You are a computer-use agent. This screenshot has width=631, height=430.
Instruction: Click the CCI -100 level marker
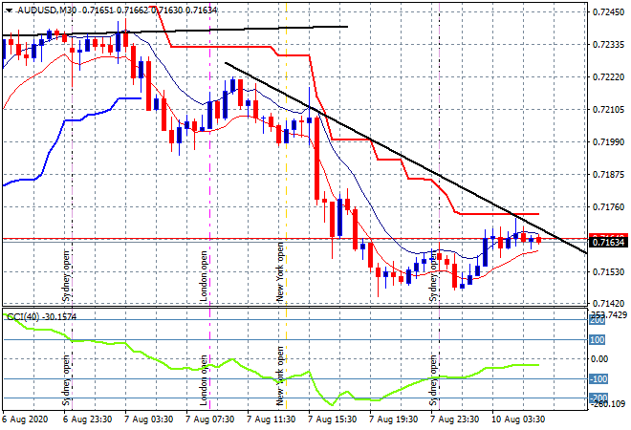pyautogui.click(x=598, y=380)
